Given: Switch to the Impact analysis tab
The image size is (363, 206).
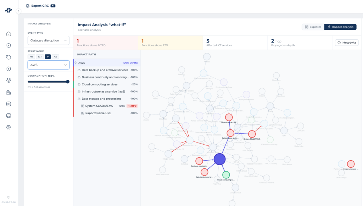Looking at the screenshot, I should click(x=340, y=27).
